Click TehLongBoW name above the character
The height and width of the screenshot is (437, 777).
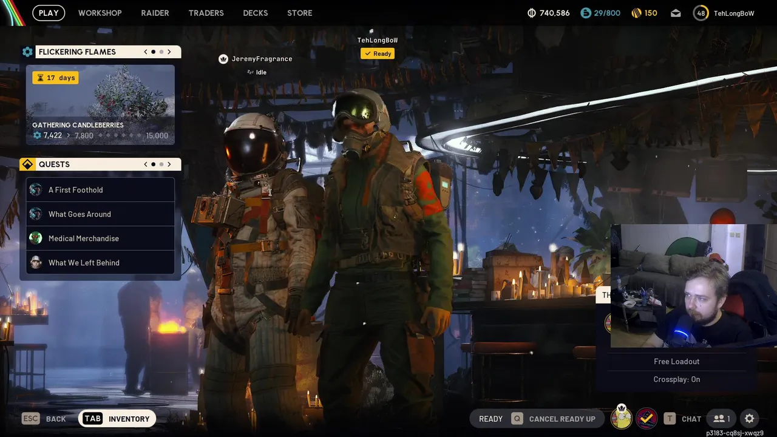click(x=378, y=40)
